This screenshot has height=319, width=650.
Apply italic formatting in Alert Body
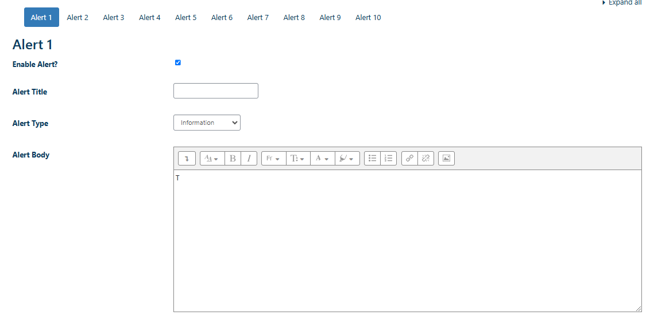point(249,158)
